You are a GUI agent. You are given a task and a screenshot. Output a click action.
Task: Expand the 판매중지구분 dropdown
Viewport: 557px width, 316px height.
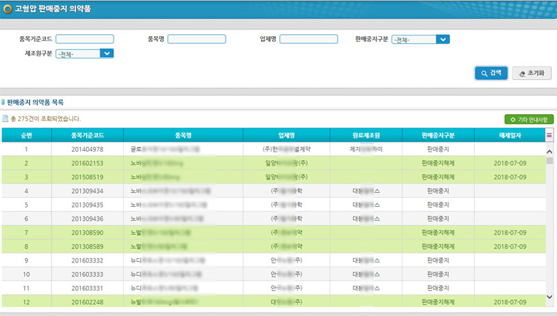tap(443, 40)
